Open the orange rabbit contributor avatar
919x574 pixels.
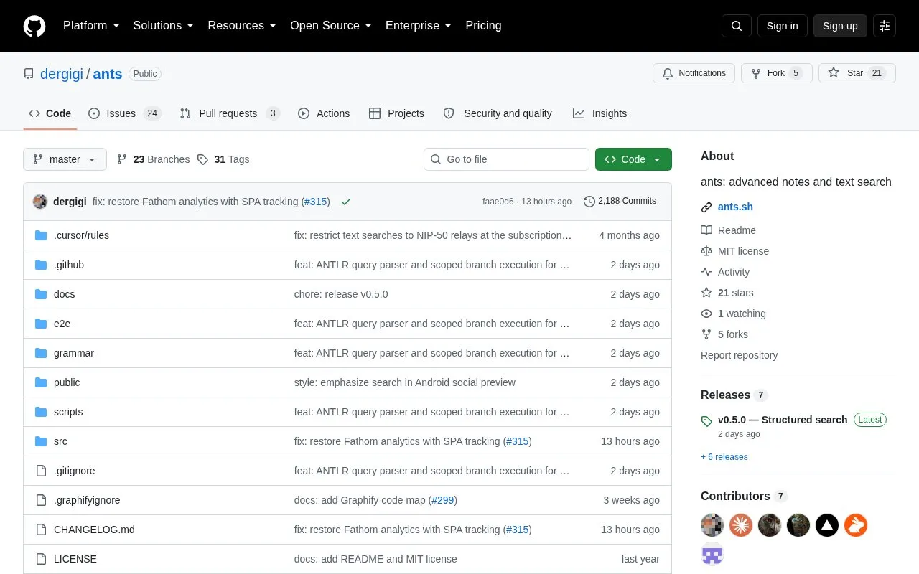click(x=856, y=525)
